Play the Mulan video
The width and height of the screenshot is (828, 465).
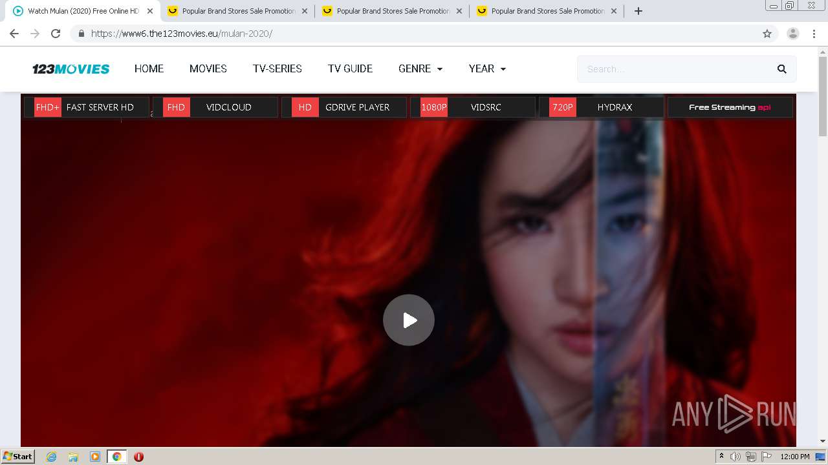point(408,320)
